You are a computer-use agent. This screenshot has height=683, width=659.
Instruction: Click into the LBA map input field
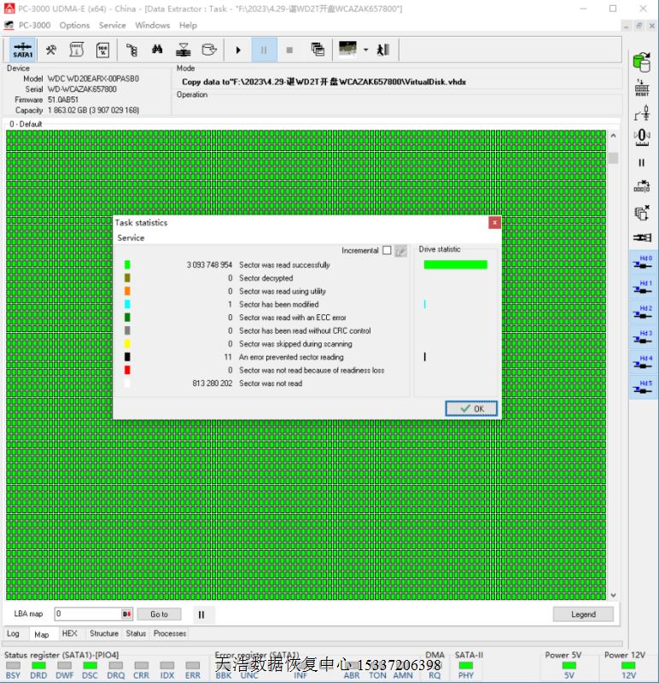click(x=88, y=614)
